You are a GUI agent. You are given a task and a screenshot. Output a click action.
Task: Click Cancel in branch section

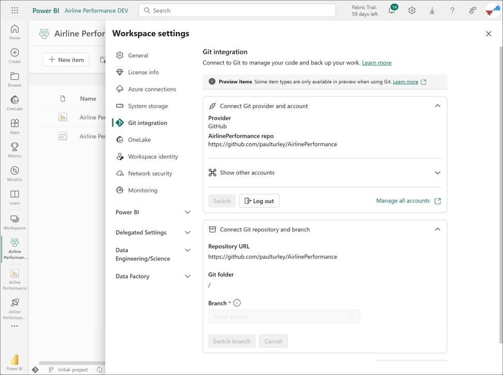tap(273, 341)
